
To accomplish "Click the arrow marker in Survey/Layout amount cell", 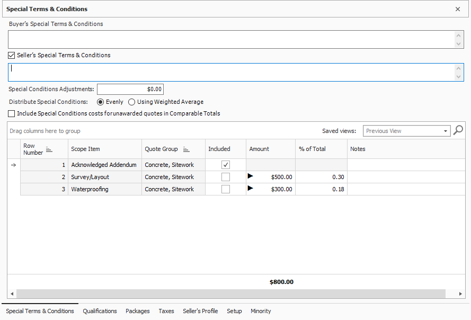I will (x=251, y=176).
